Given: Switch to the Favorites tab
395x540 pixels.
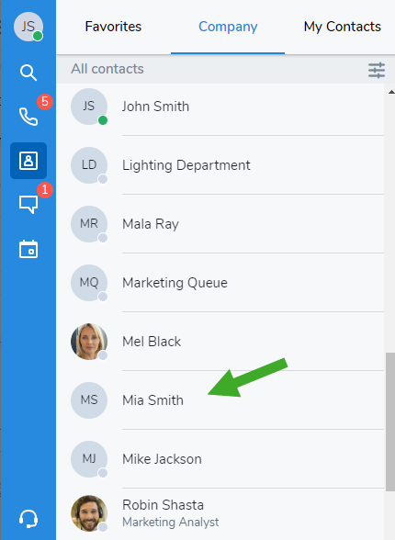Looking at the screenshot, I should (113, 27).
